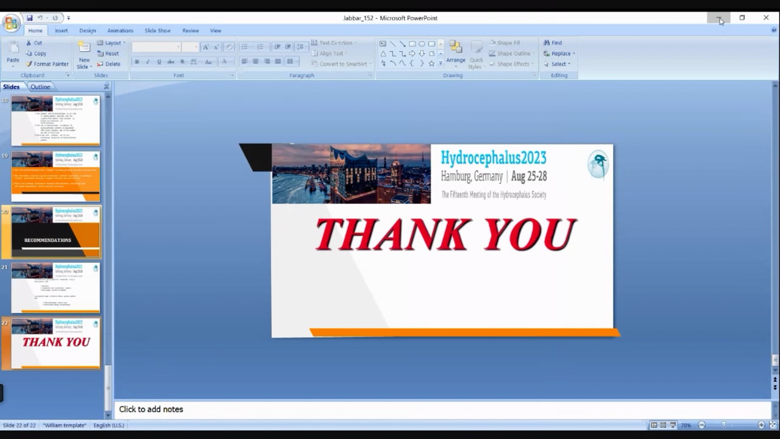
Task: Click the Shrink Font icon
Action: coord(216,47)
